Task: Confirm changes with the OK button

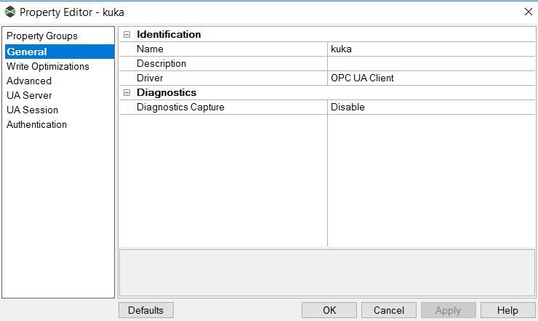Action: pos(329,310)
